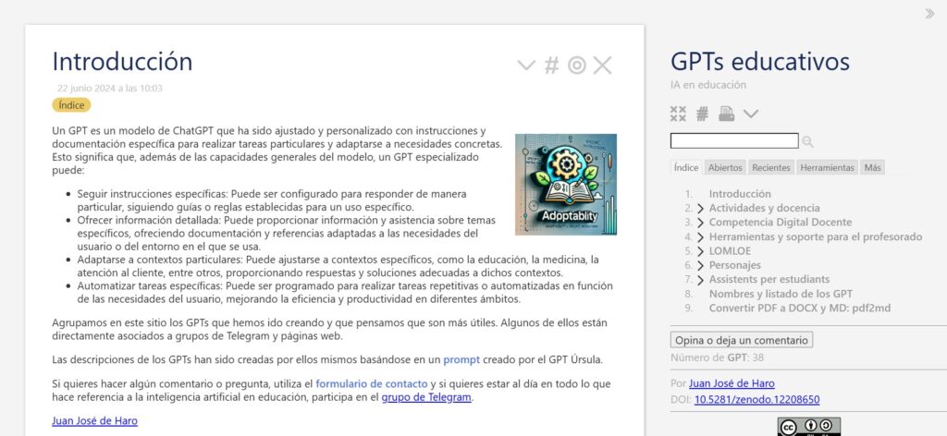
Task: Open the Zenodo DOI link
Action: [x=756, y=400]
